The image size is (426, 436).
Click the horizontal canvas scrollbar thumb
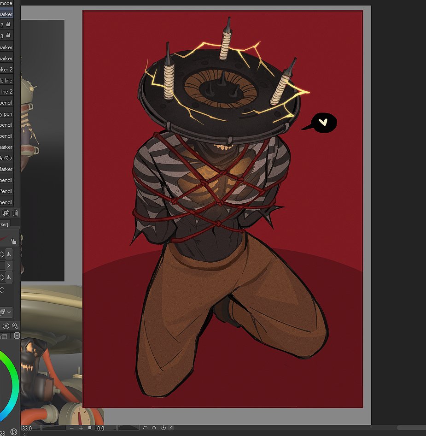point(411,428)
